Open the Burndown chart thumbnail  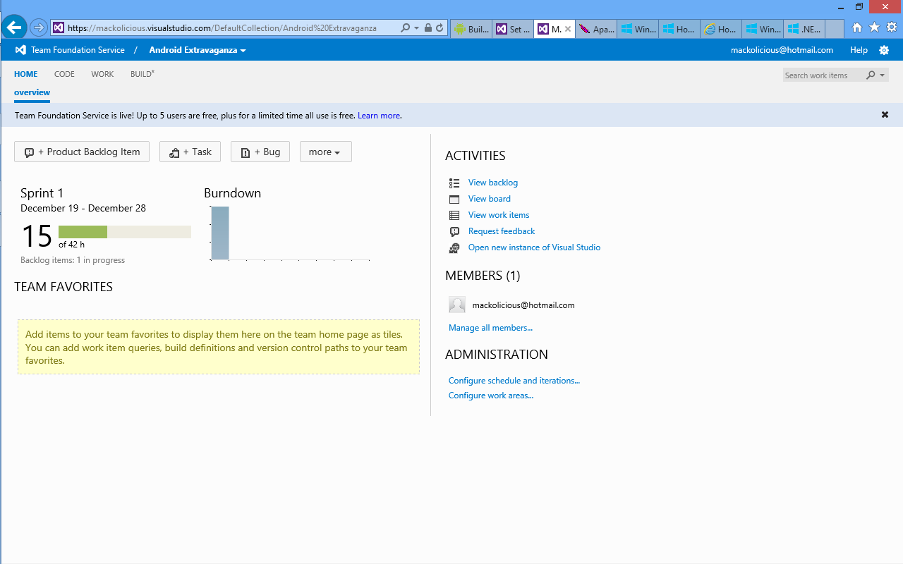tap(289, 233)
